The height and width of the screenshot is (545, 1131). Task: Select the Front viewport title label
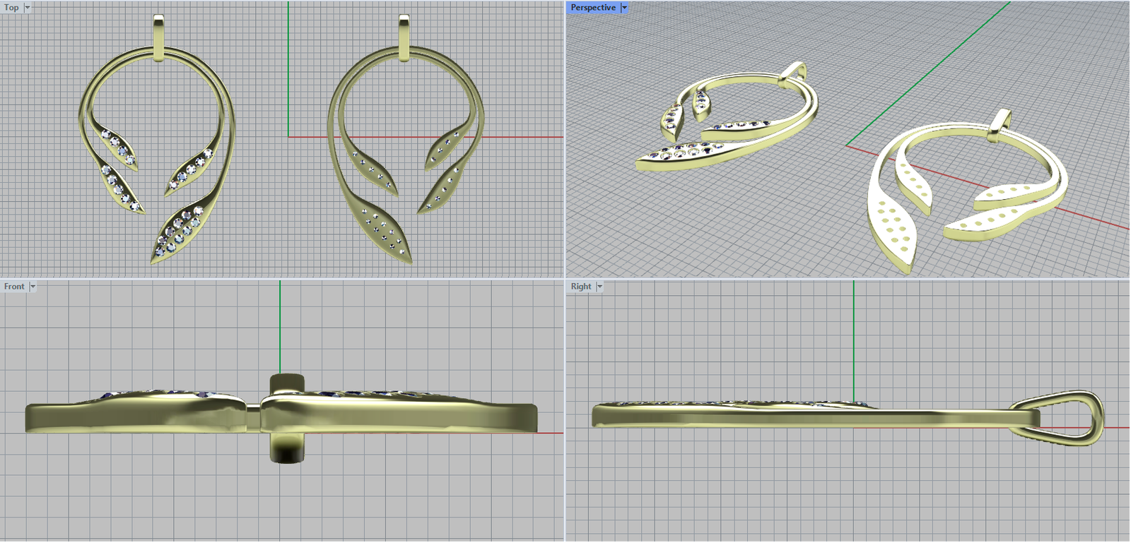point(14,287)
